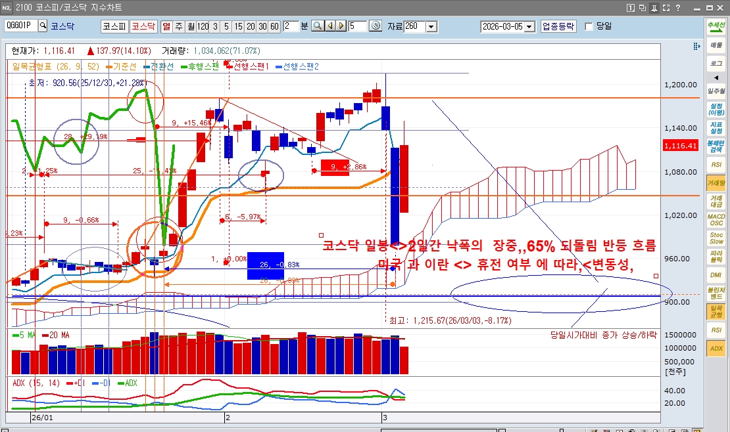Viewport: 730px width, 432px height.
Task: Click the symbol code field QGG01P
Action: pyautogui.click(x=21, y=26)
